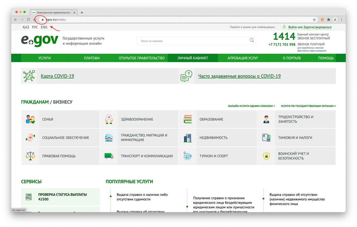Click the profile avatar icon in toolbar

coord(335,20)
